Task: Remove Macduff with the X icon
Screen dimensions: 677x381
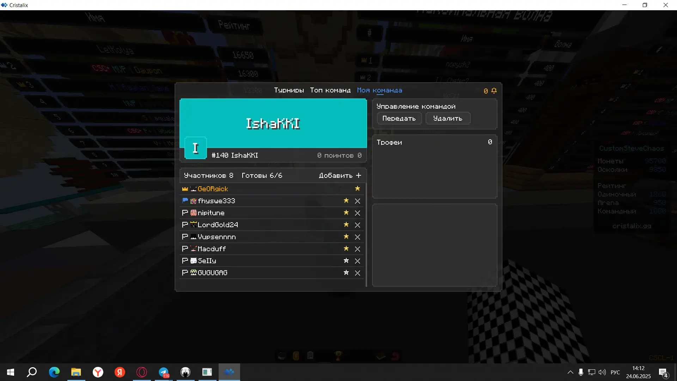Action: pos(358,249)
